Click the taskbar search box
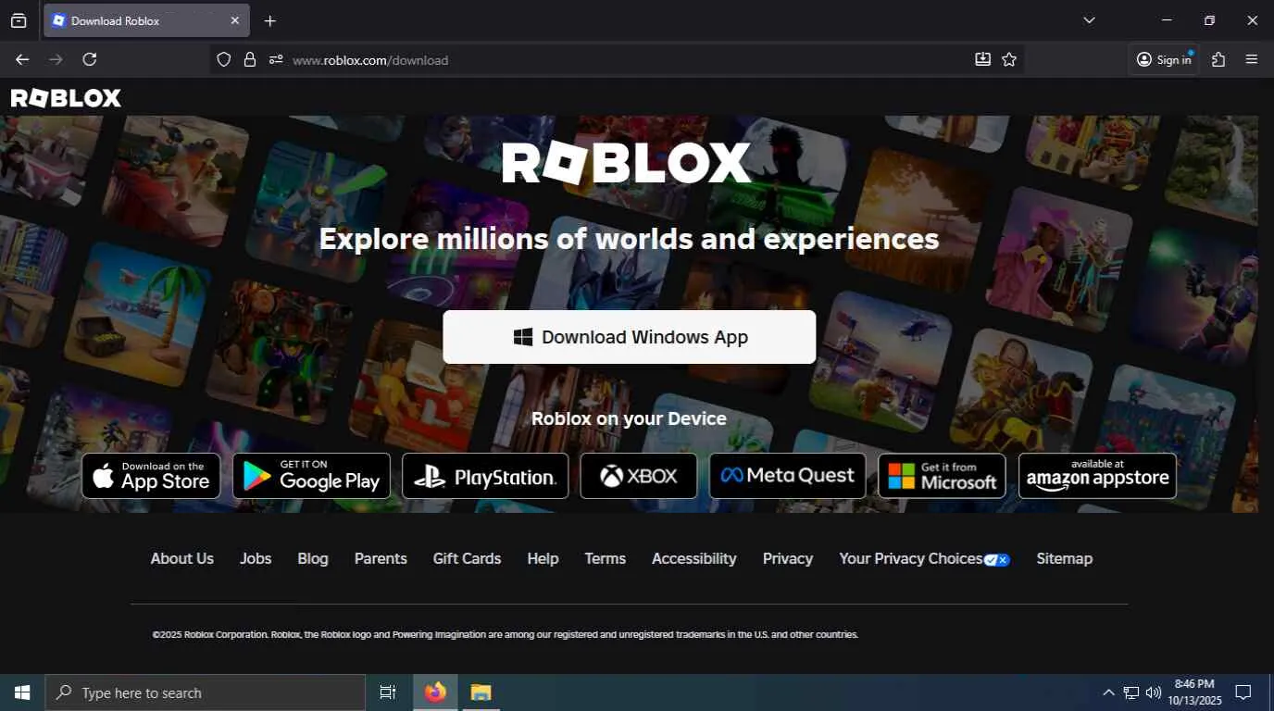Image resolution: width=1274 pixels, height=711 pixels. 206,692
